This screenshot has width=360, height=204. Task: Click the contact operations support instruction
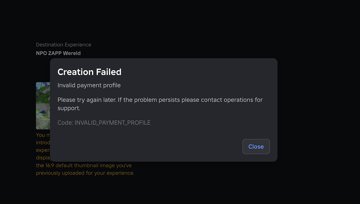pyautogui.click(x=160, y=103)
